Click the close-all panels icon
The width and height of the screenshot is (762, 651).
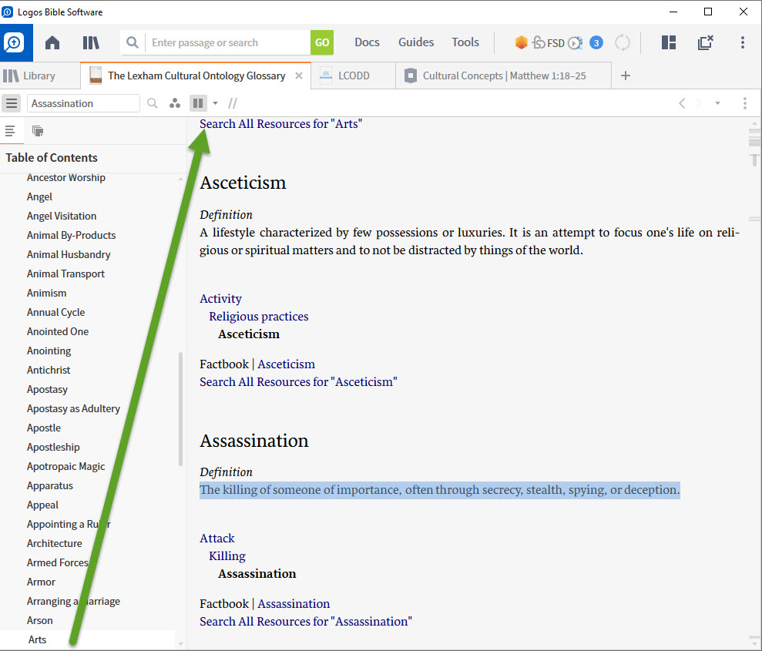click(705, 42)
